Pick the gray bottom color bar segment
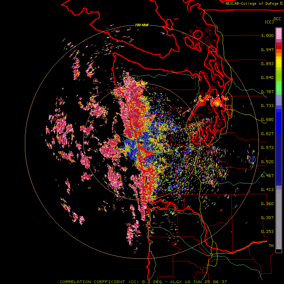Screen dimensions: 284x284 279,219
